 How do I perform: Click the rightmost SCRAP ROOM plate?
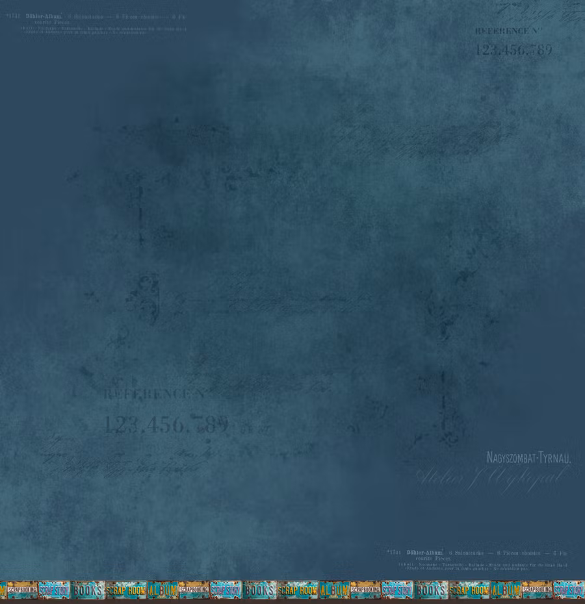[469, 590]
